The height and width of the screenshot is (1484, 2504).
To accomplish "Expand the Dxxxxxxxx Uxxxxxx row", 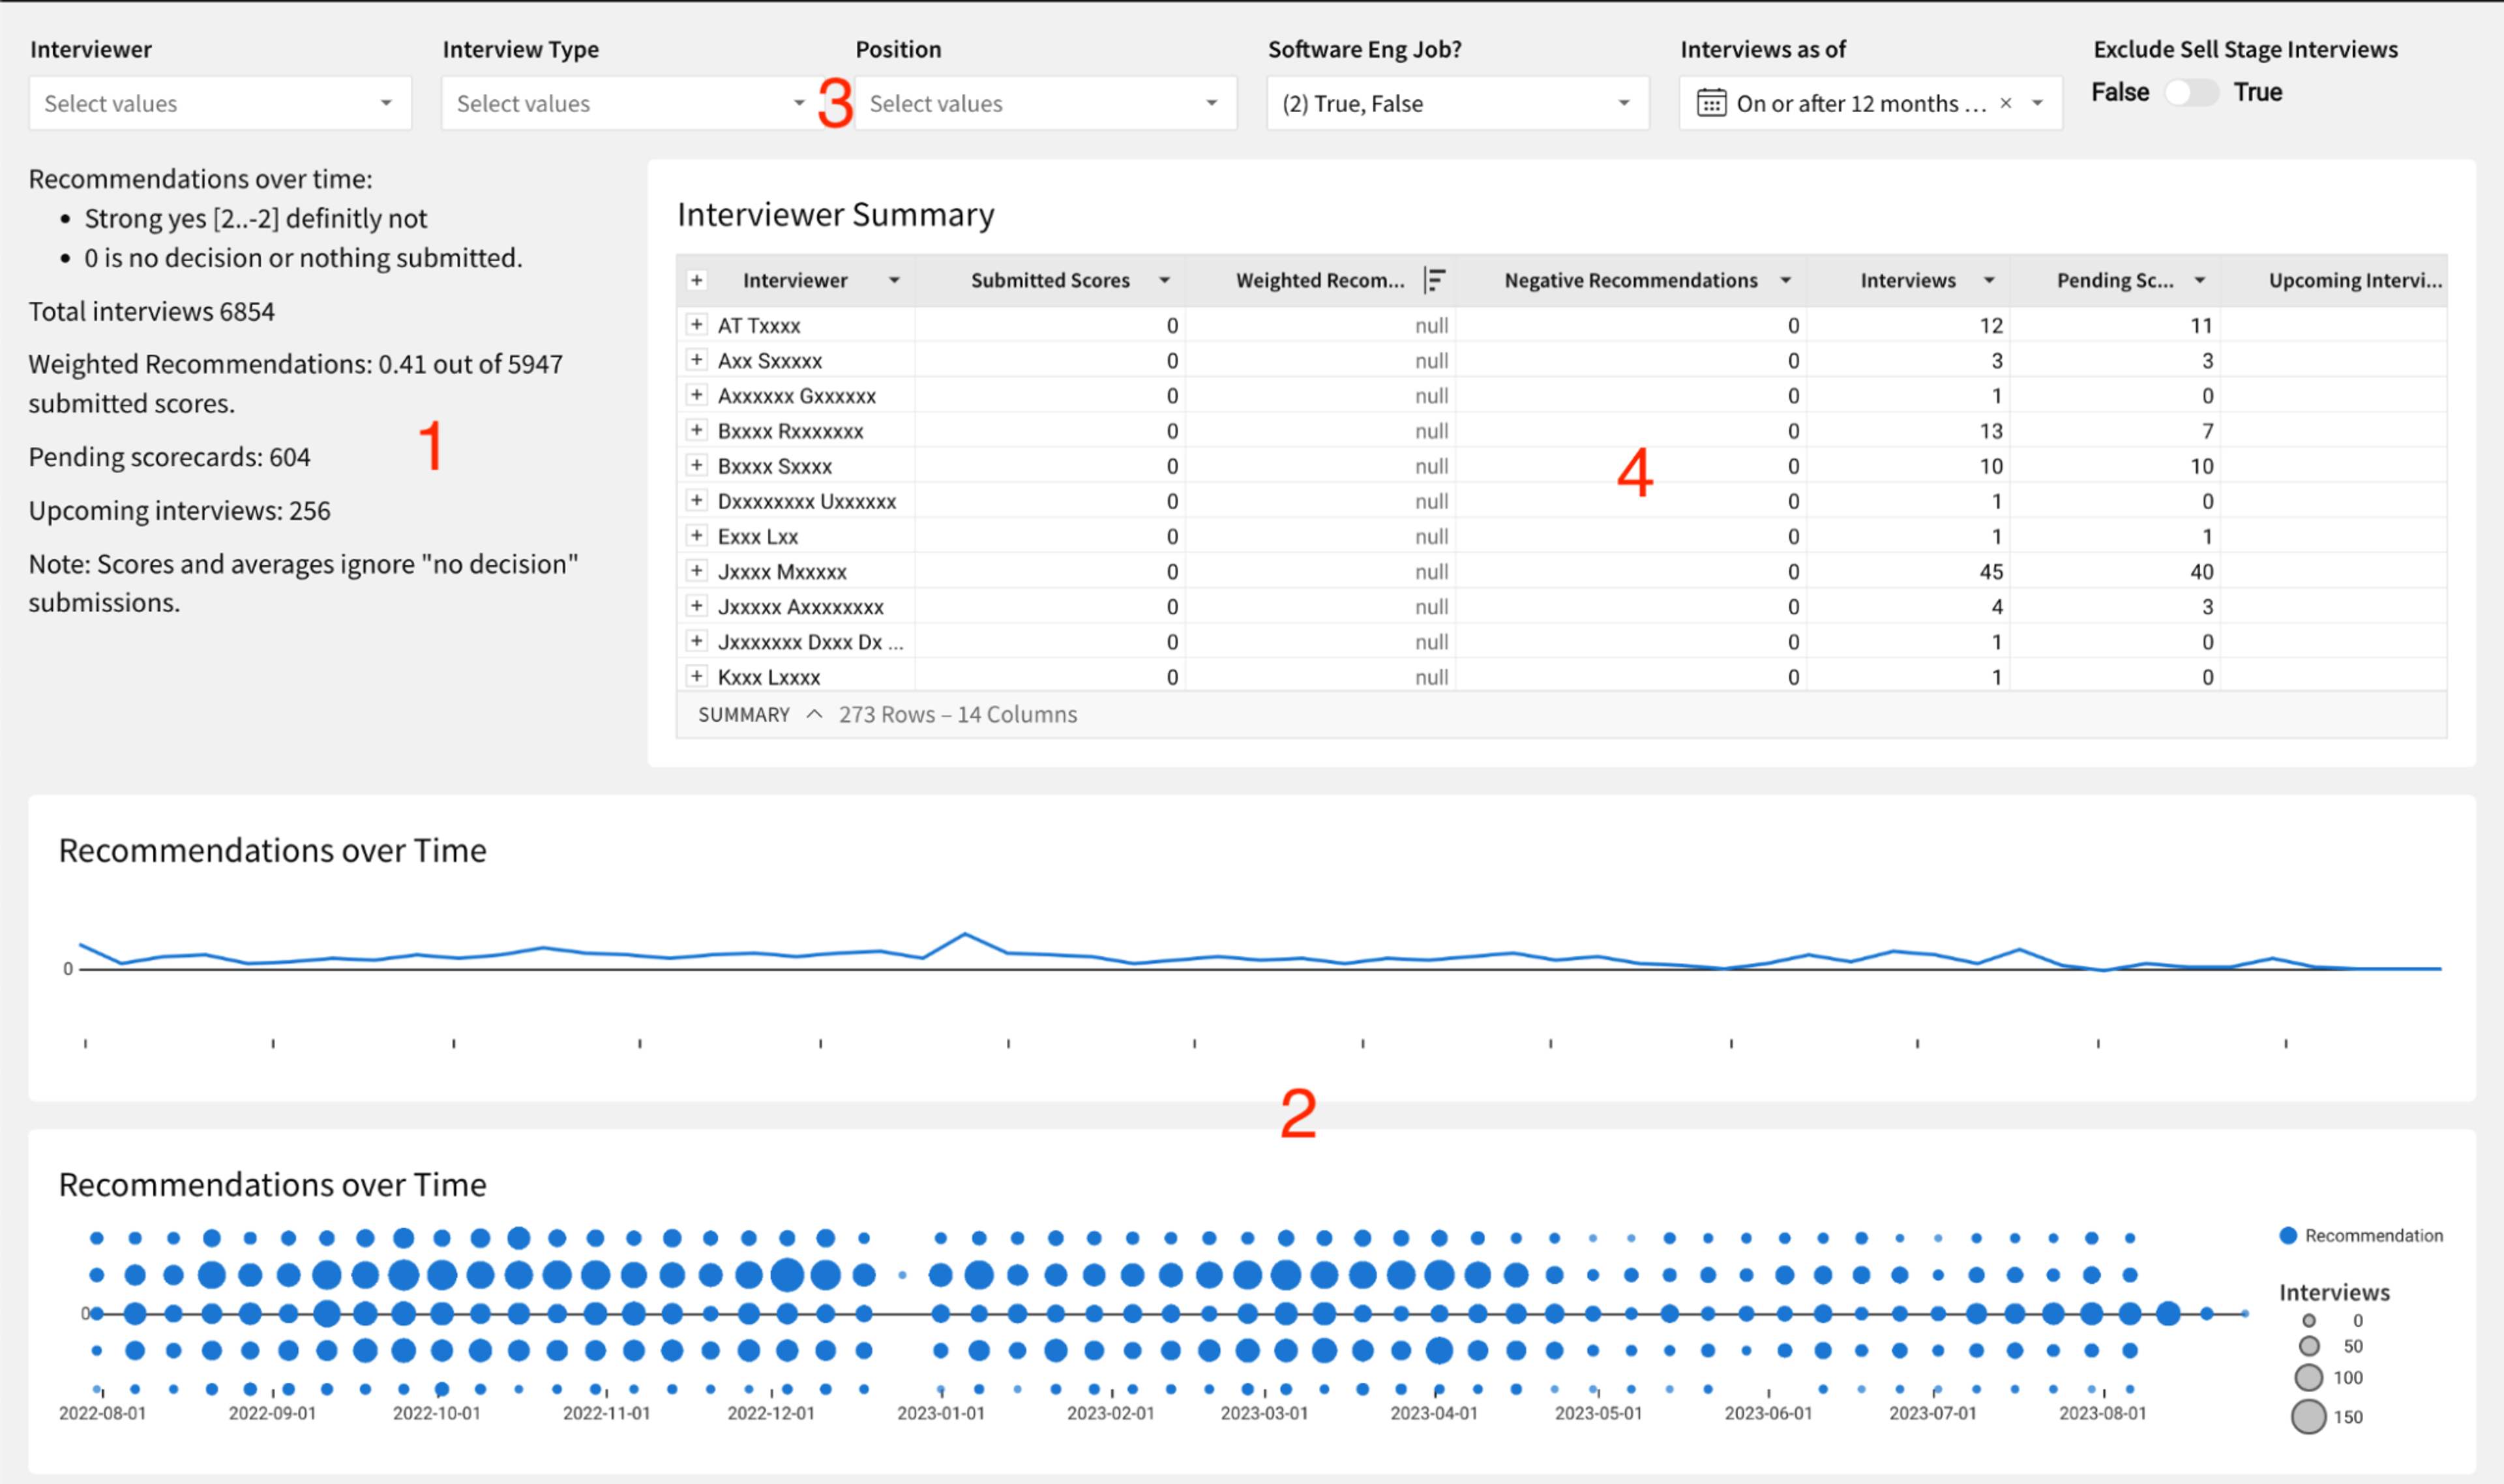I will click(697, 500).
